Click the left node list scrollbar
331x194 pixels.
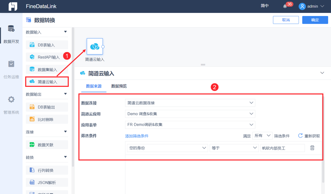pyautogui.click(x=73, y=97)
